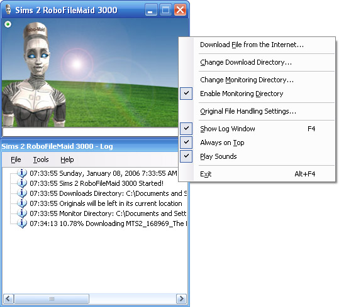
Task: Click info icon beside Originals will be left
Action: pos(22,203)
